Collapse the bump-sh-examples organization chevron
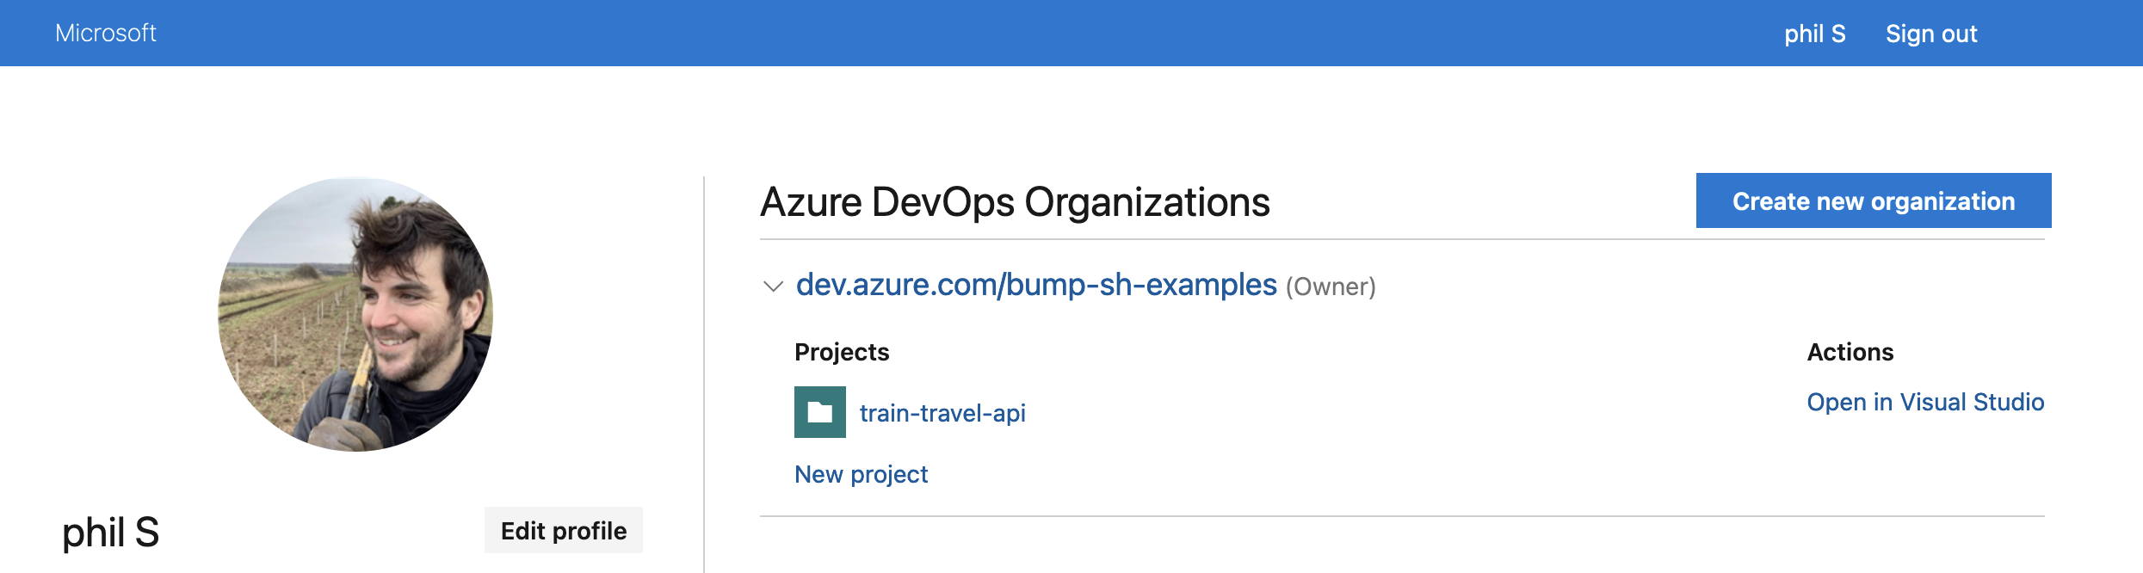Image resolution: width=2143 pixels, height=573 pixels. (x=773, y=286)
